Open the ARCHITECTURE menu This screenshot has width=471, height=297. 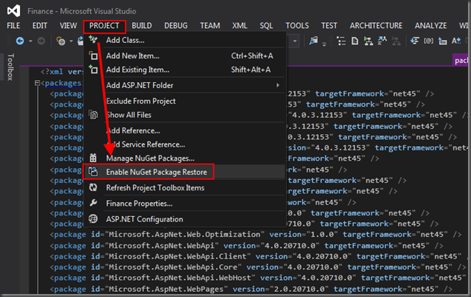coord(376,26)
